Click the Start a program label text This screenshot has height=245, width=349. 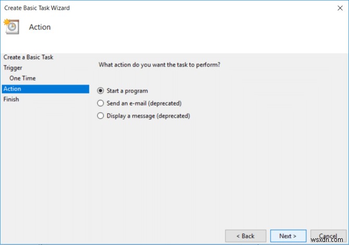[127, 91]
